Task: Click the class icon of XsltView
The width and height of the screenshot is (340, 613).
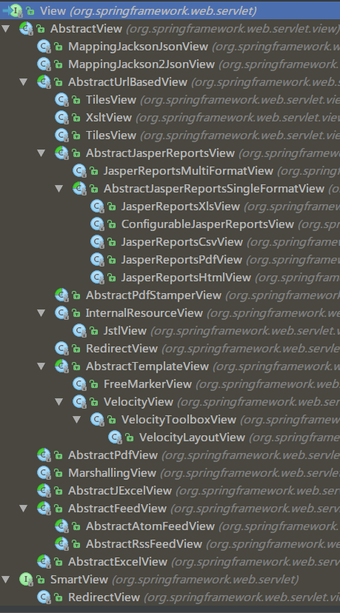Action: tap(61, 118)
